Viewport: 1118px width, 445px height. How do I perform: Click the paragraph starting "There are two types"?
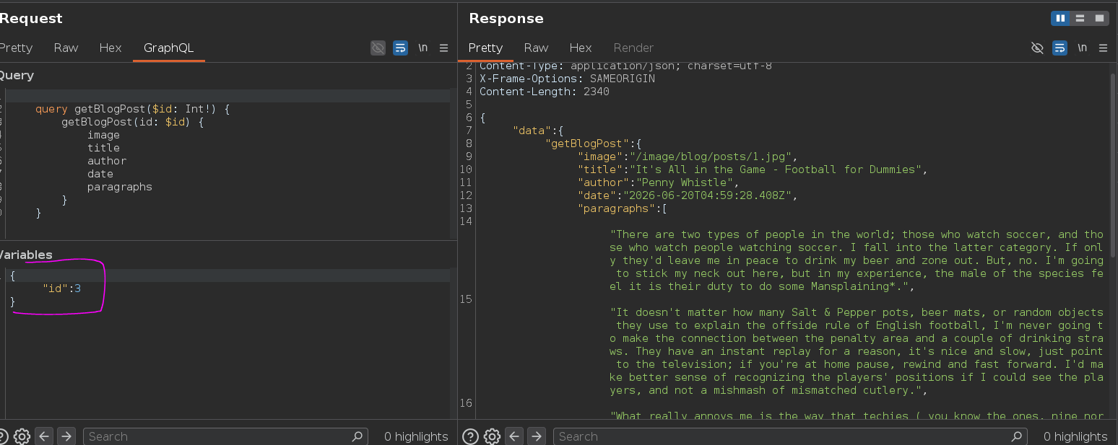857,260
